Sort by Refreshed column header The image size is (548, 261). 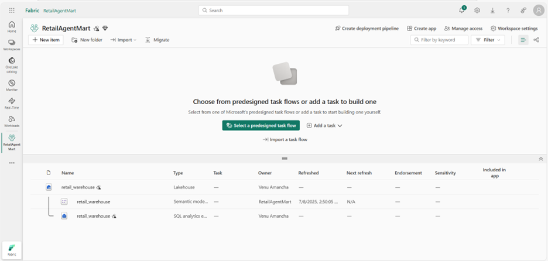[308, 173]
